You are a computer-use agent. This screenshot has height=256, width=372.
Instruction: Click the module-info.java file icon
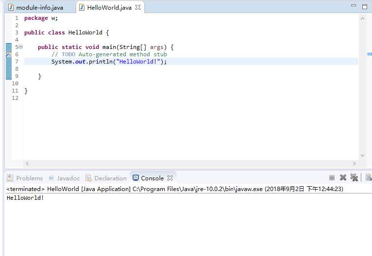point(11,7)
